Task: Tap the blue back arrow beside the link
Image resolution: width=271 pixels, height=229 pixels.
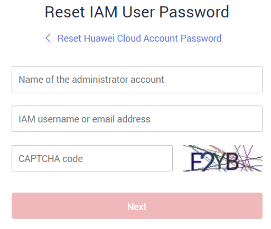Action: tap(48, 38)
